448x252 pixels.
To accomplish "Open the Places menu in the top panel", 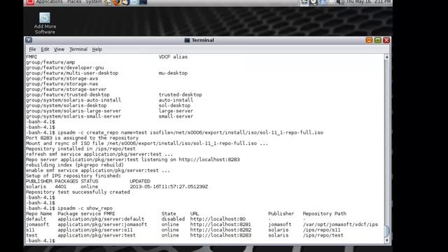I will click(74, 2).
